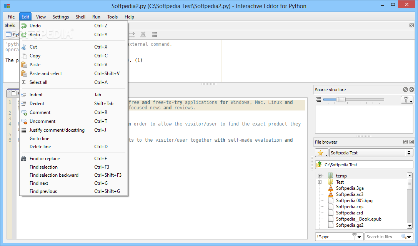Select Softpedia.ac3 file
The height and width of the screenshot is (246, 418).
[x=350, y=194]
